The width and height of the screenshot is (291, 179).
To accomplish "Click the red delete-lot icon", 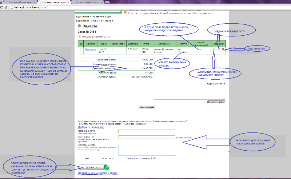I will 223,49.
